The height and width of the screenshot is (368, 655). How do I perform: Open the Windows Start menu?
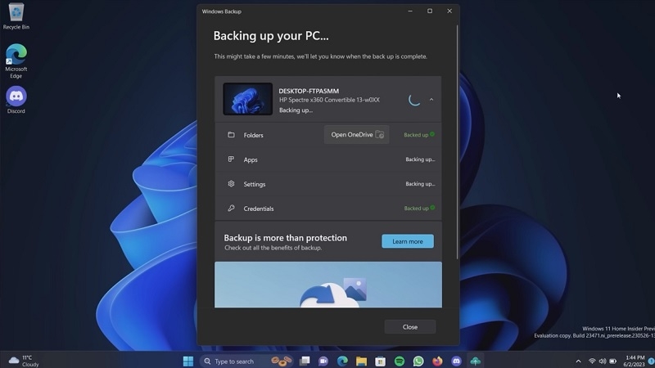pos(188,361)
